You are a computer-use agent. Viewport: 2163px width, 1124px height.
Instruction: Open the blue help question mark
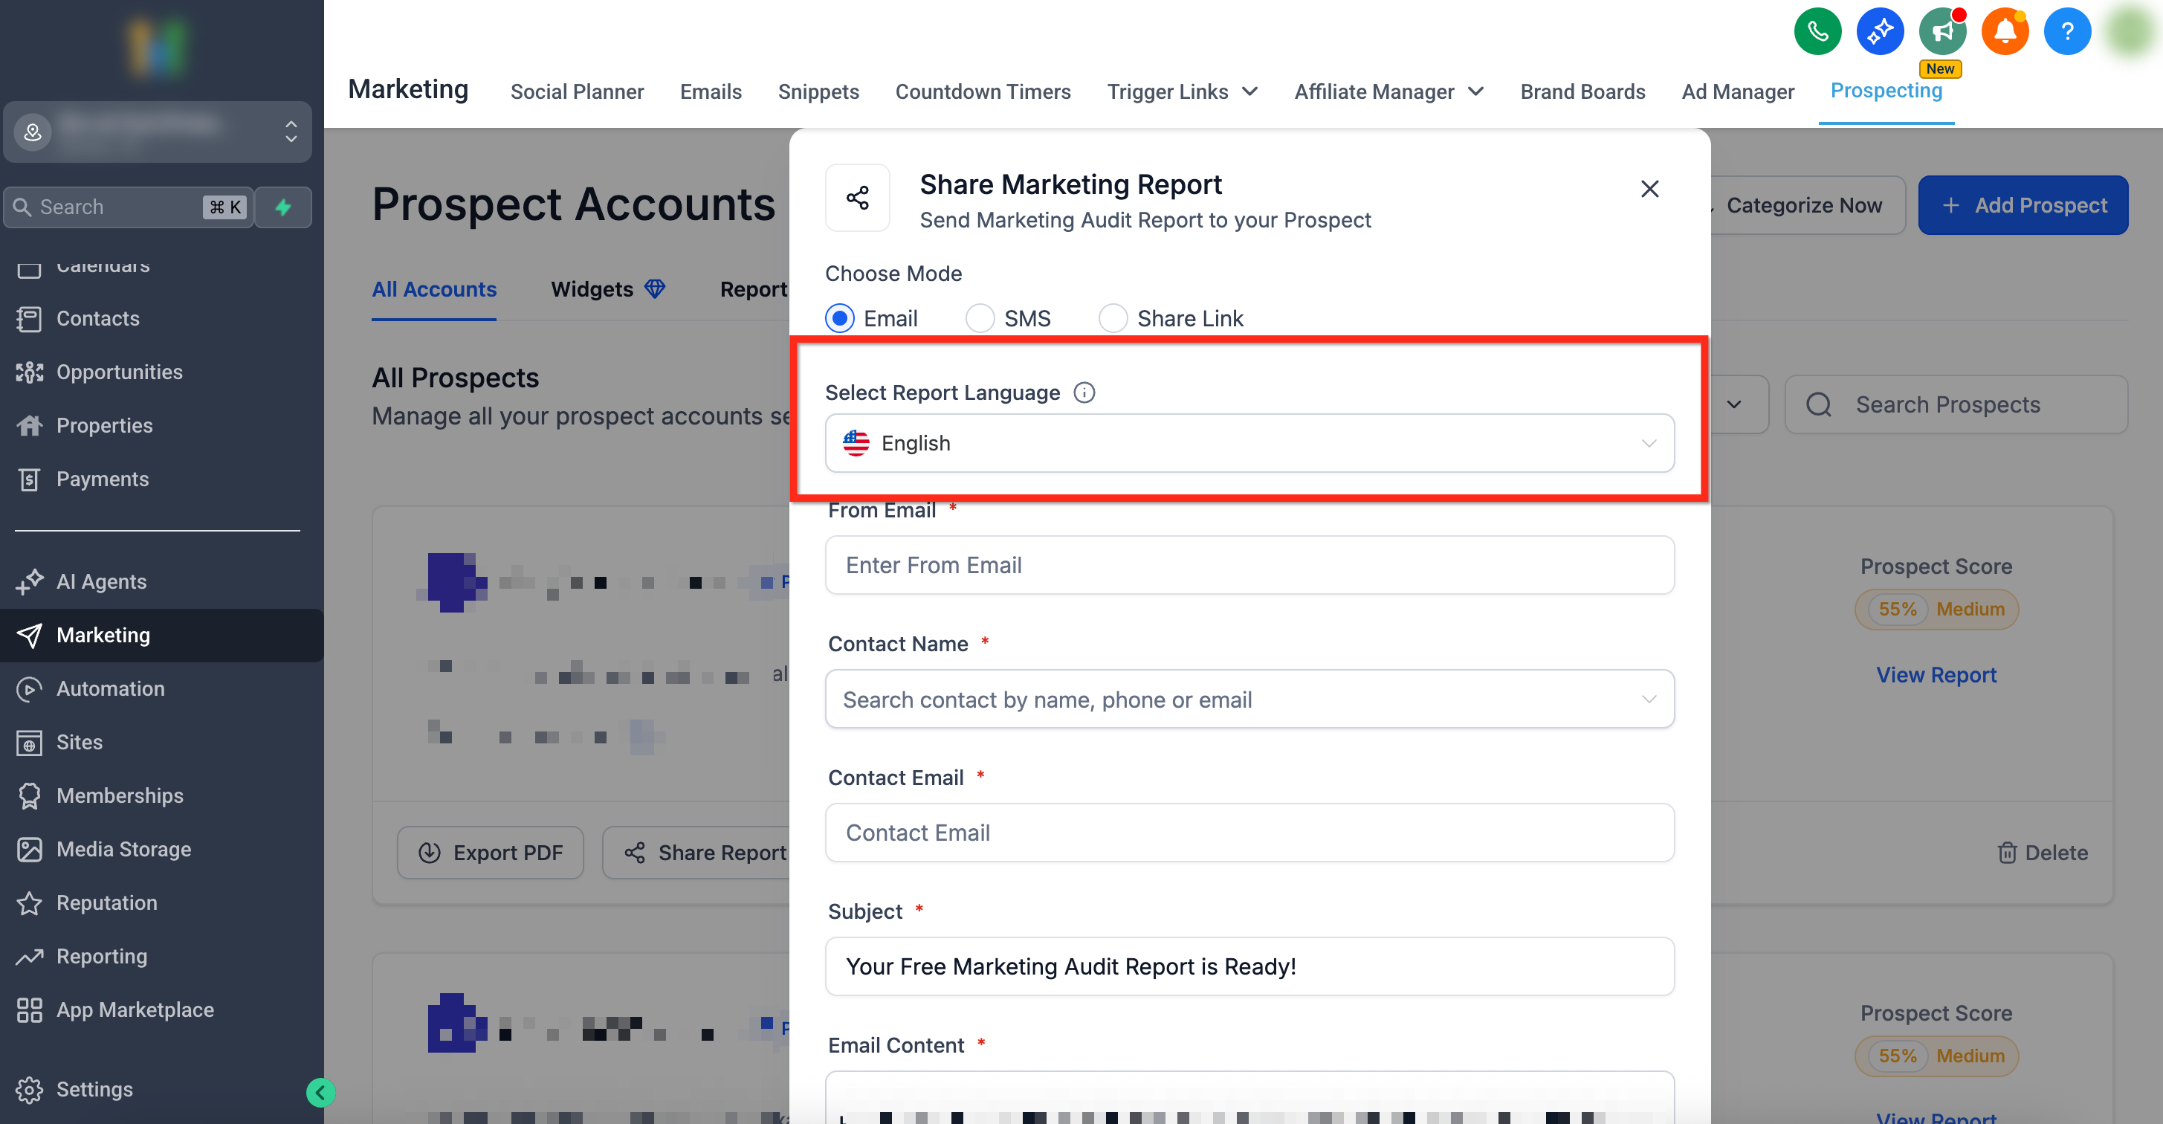click(2066, 32)
